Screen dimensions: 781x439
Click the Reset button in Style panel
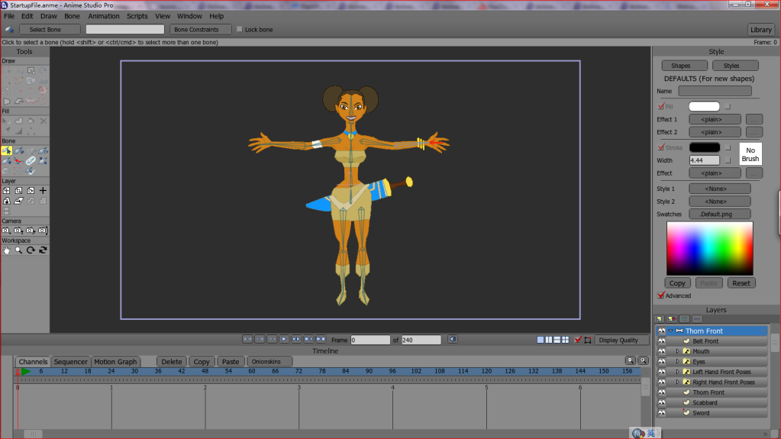(741, 283)
